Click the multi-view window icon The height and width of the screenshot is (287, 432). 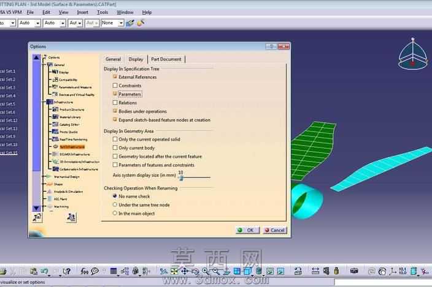pyautogui.click(x=237, y=271)
